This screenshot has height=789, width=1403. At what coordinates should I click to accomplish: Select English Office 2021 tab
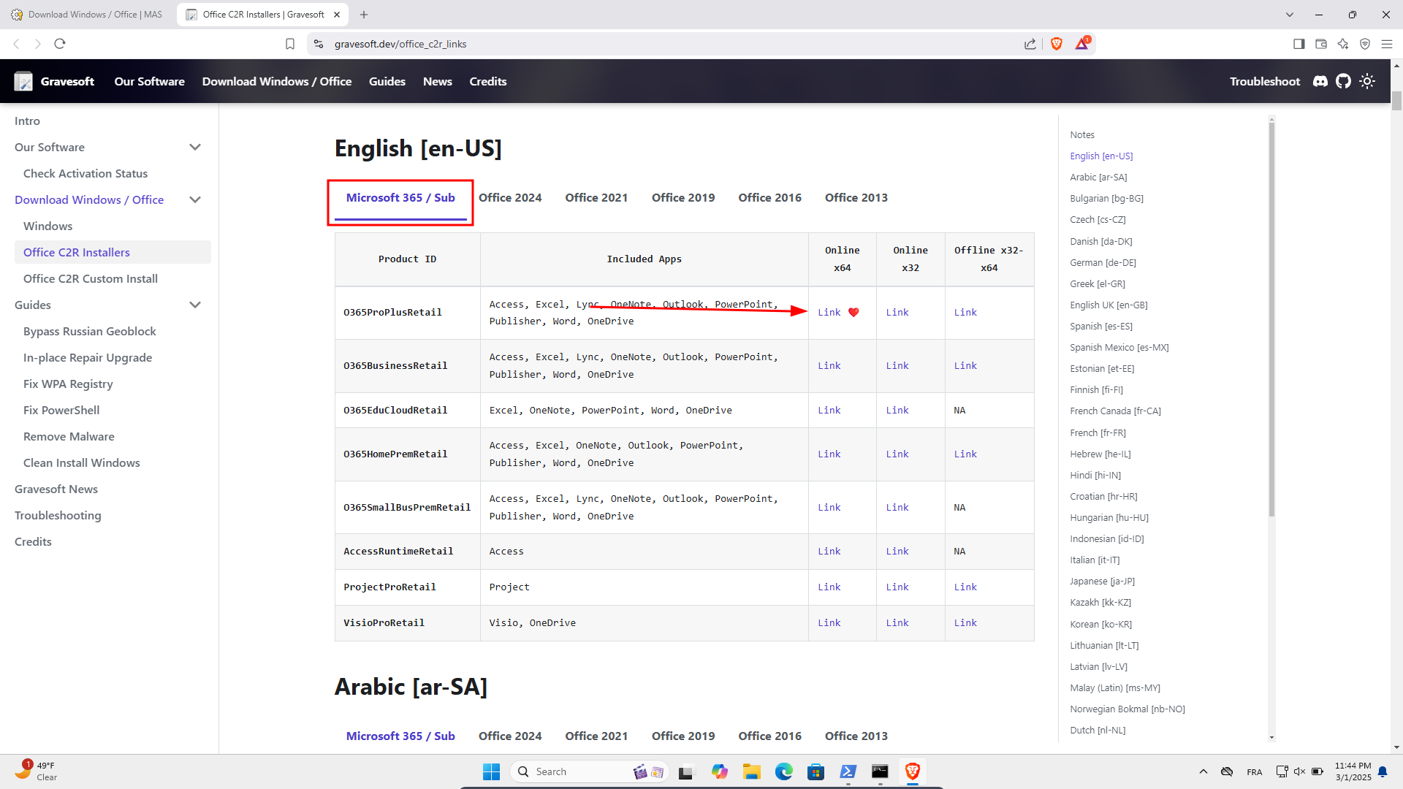coord(596,197)
